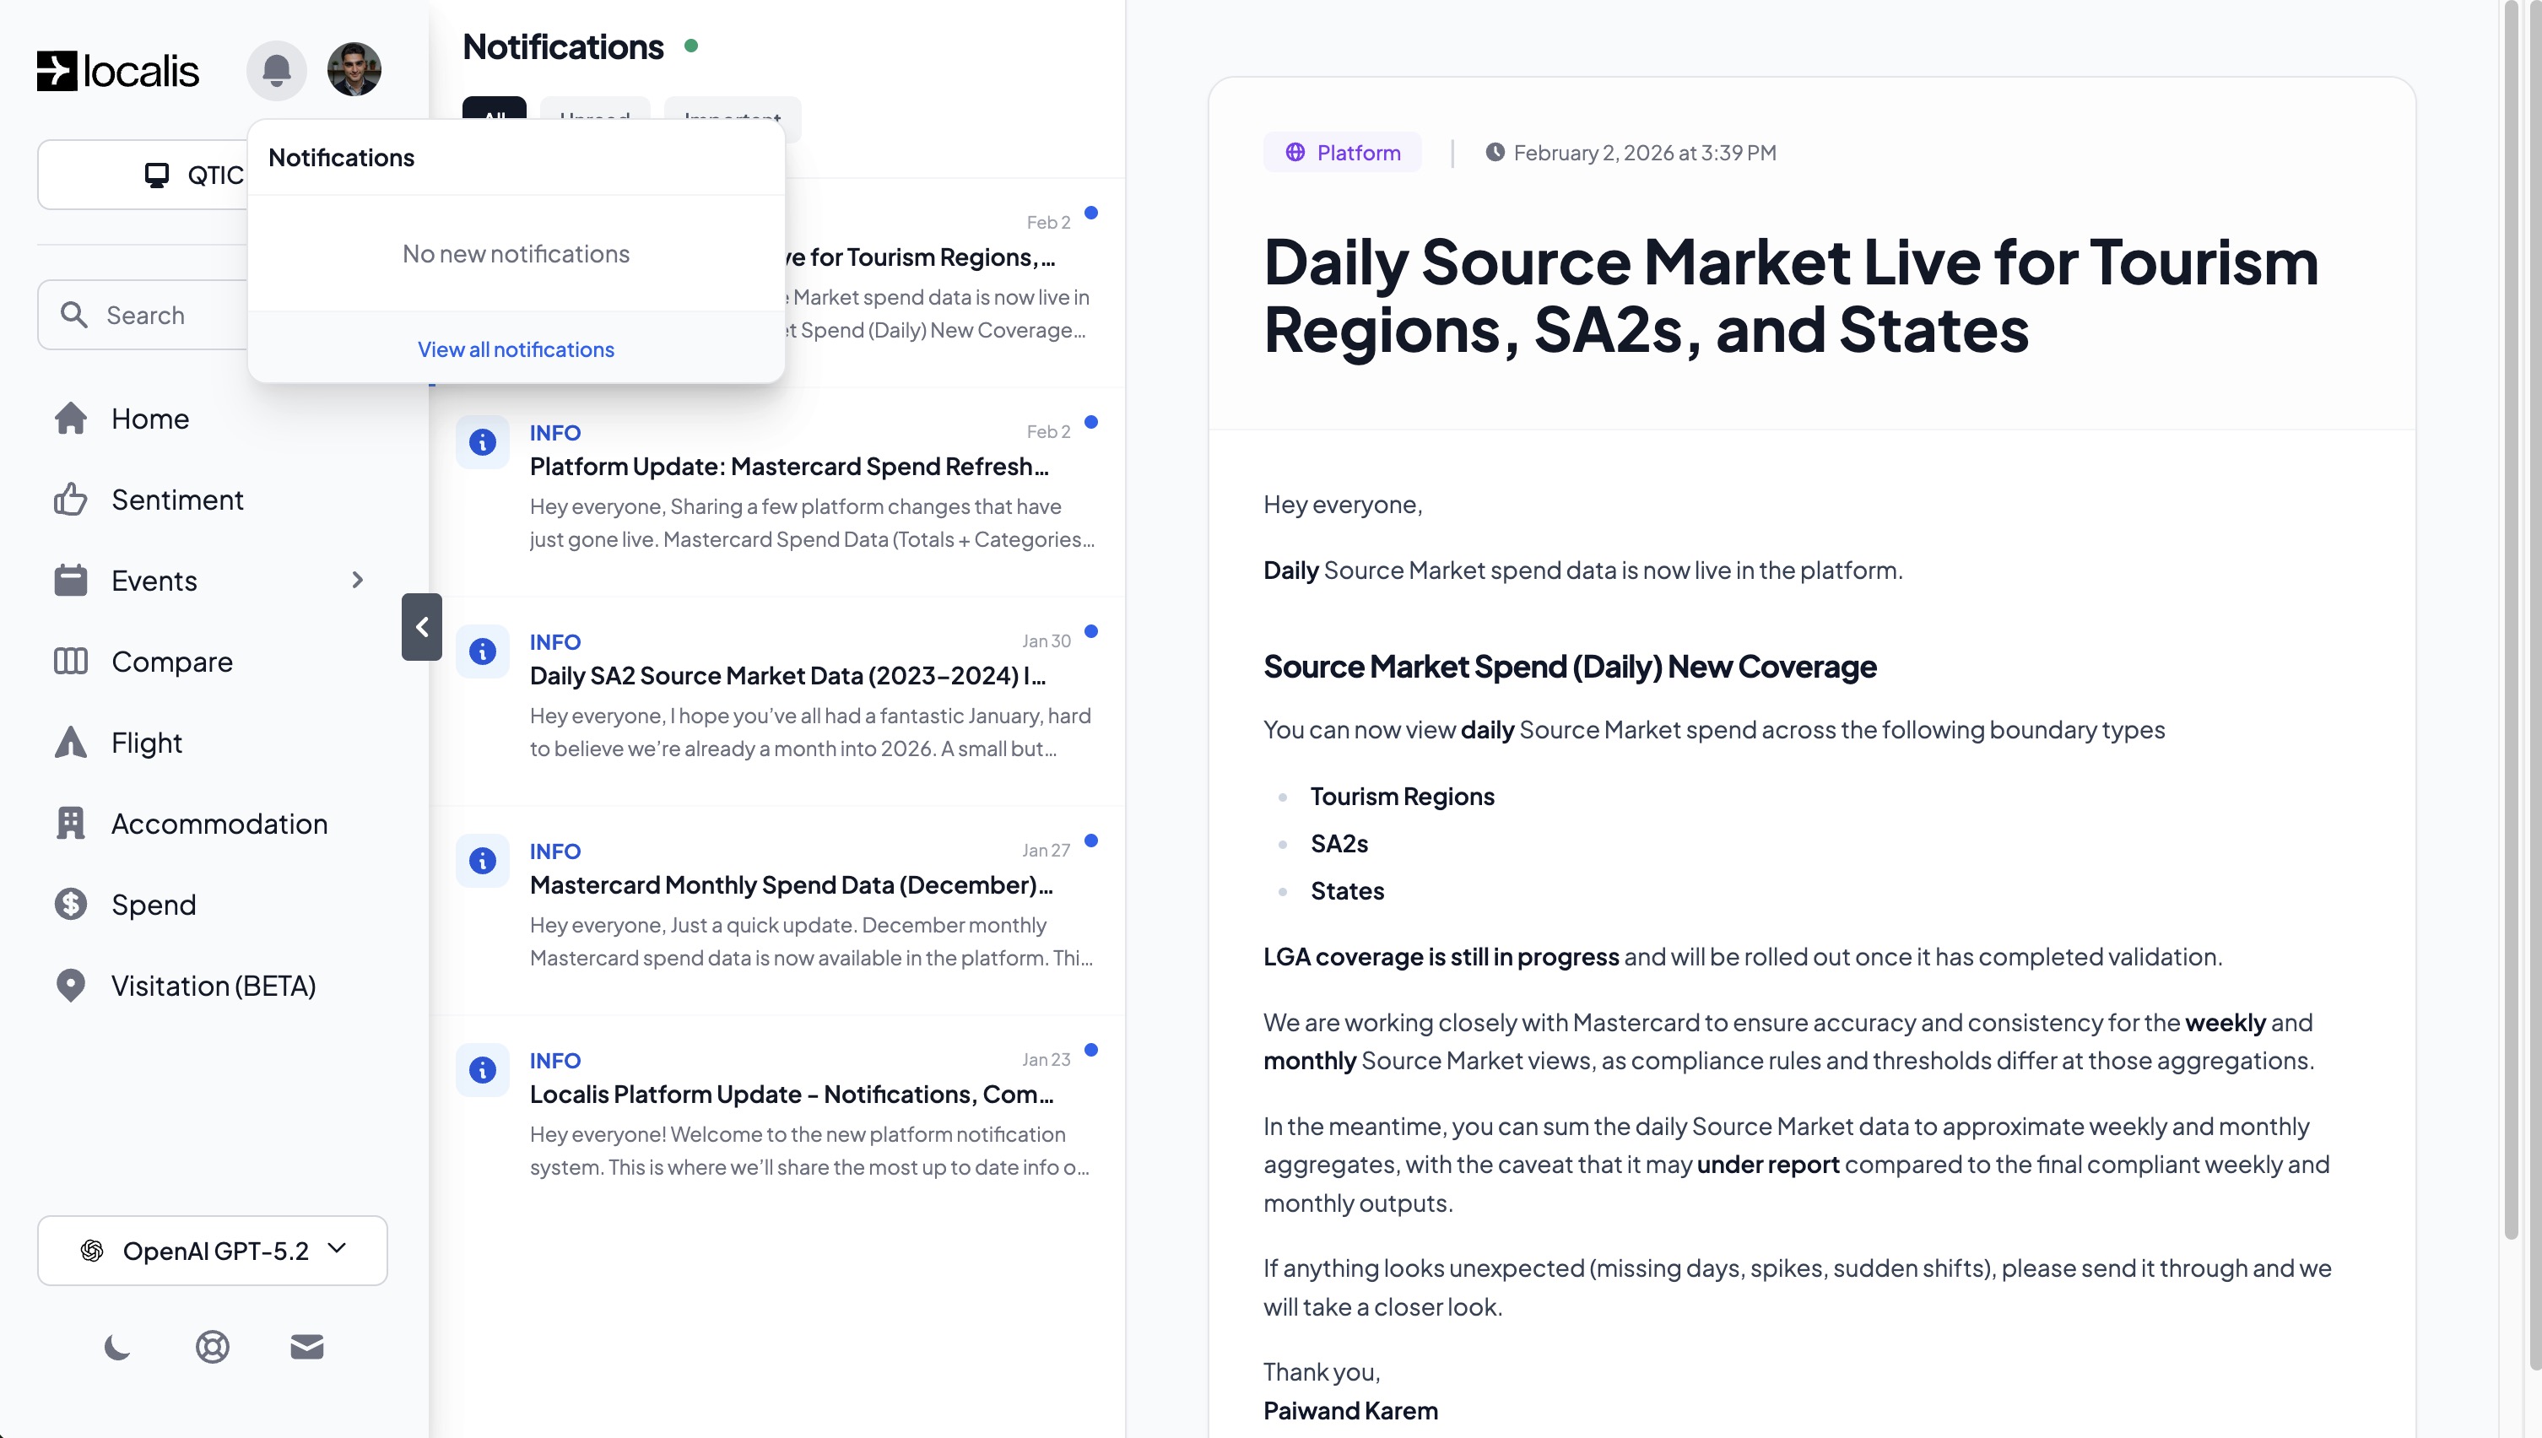
Task: Click the mail envelope icon
Action: coord(307,1347)
